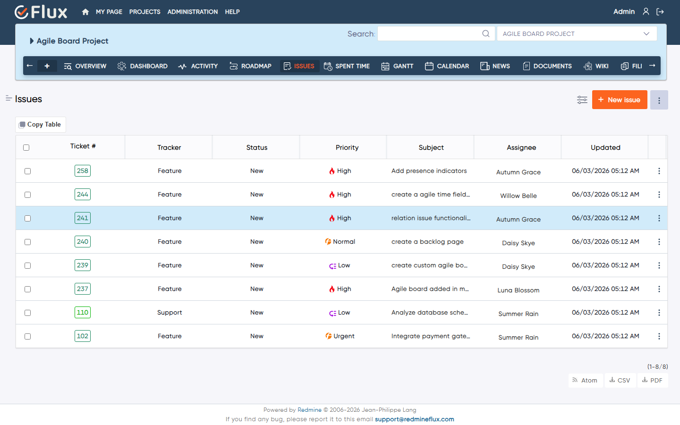Screen dimensions: 680x425
Task: Switch to the Gantt tab
Action: [397, 66]
